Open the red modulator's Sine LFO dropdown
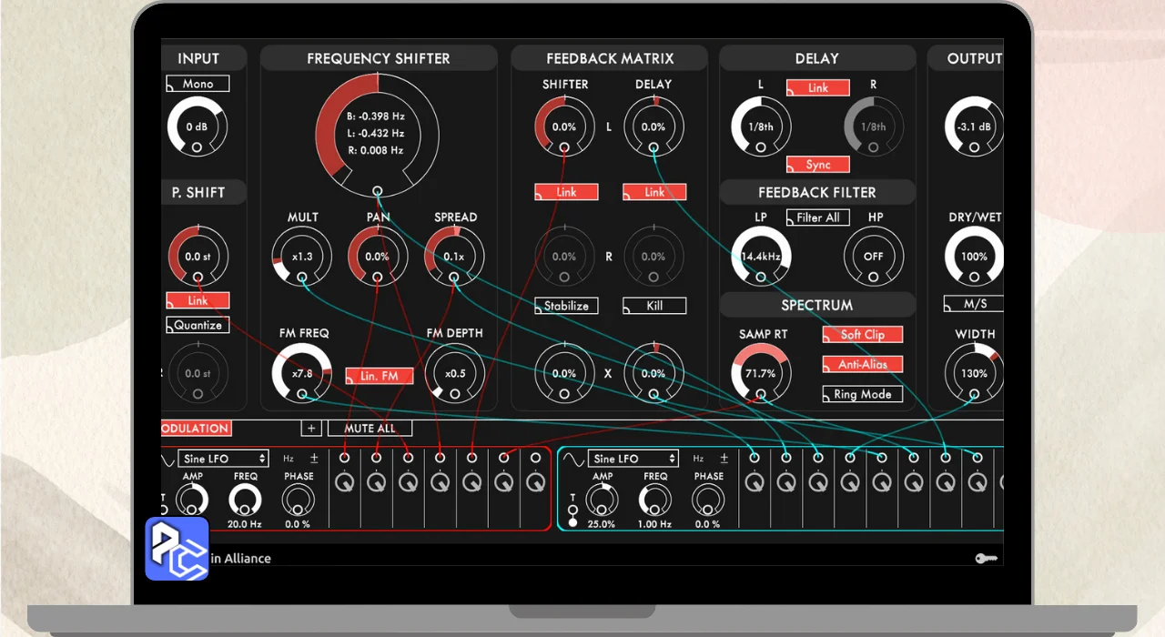The height and width of the screenshot is (637, 1165). click(x=223, y=459)
